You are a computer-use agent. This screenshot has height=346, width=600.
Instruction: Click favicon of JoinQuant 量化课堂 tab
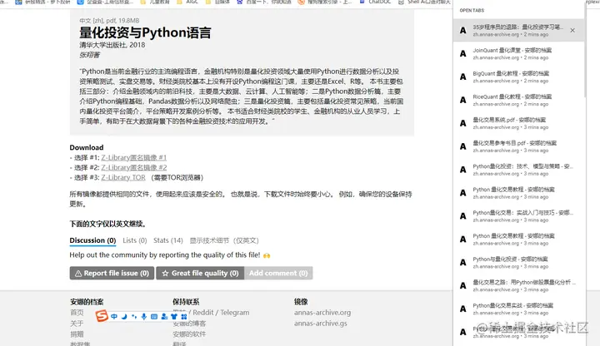coord(463,54)
